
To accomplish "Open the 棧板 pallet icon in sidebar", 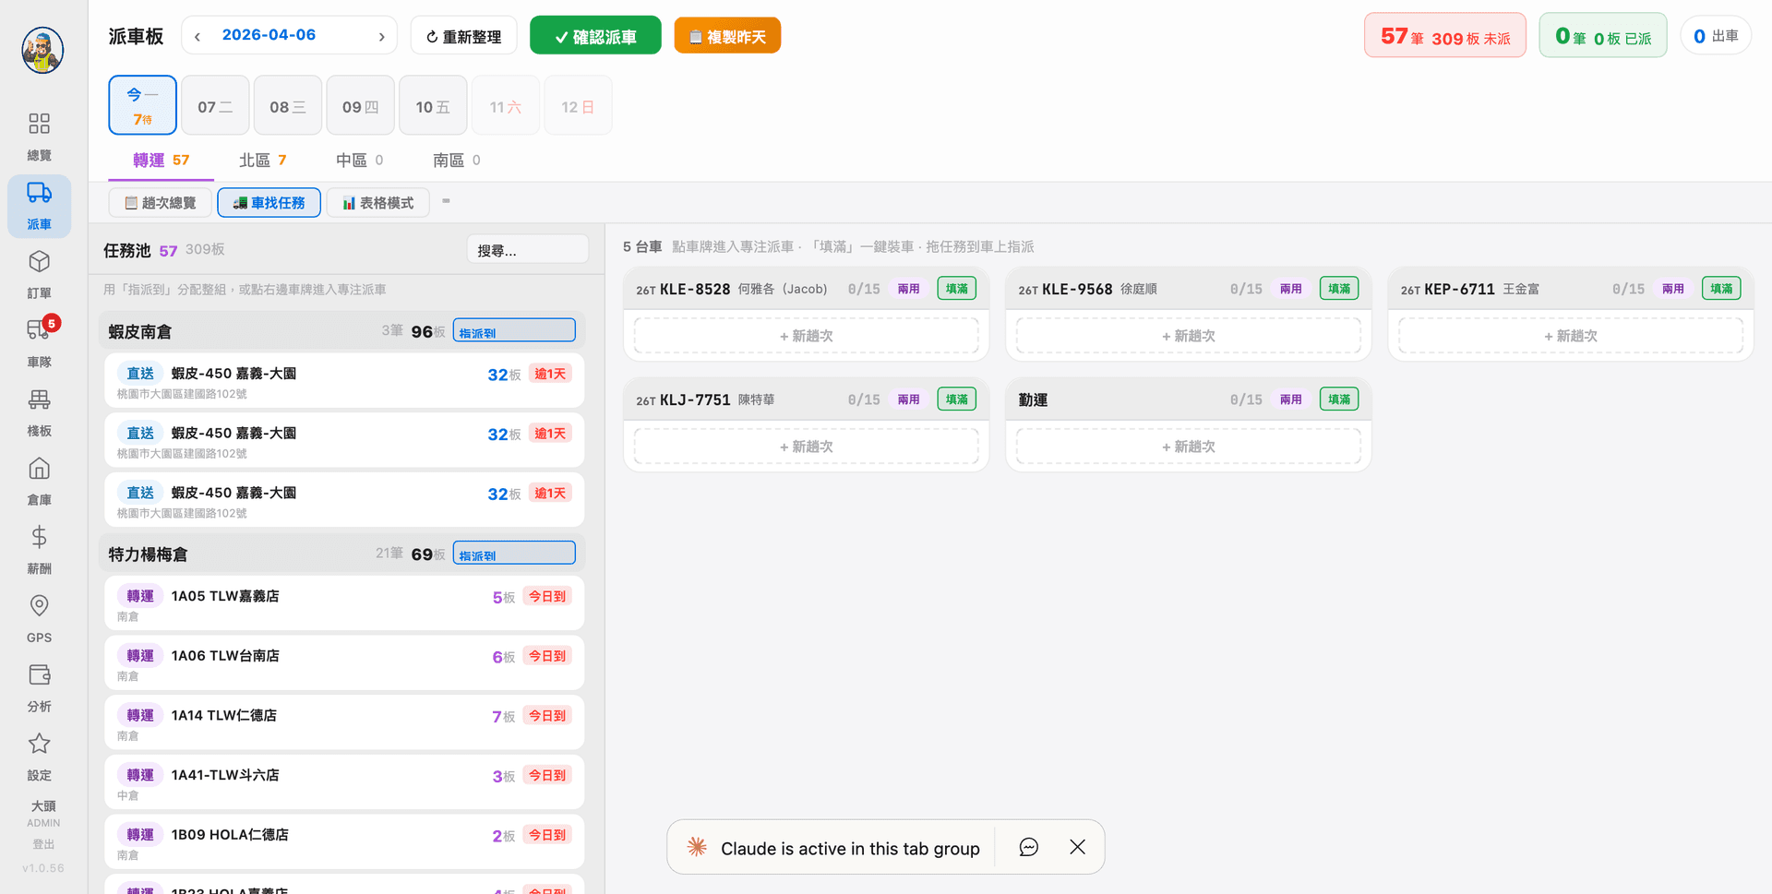I will (39, 399).
